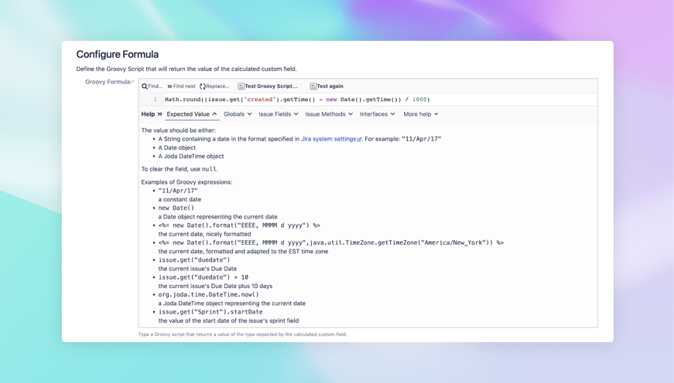Viewport: 674px width, 383px height.
Task: Click the 'A Joda DateTime object' bullet
Action: [x=191, y=156]
